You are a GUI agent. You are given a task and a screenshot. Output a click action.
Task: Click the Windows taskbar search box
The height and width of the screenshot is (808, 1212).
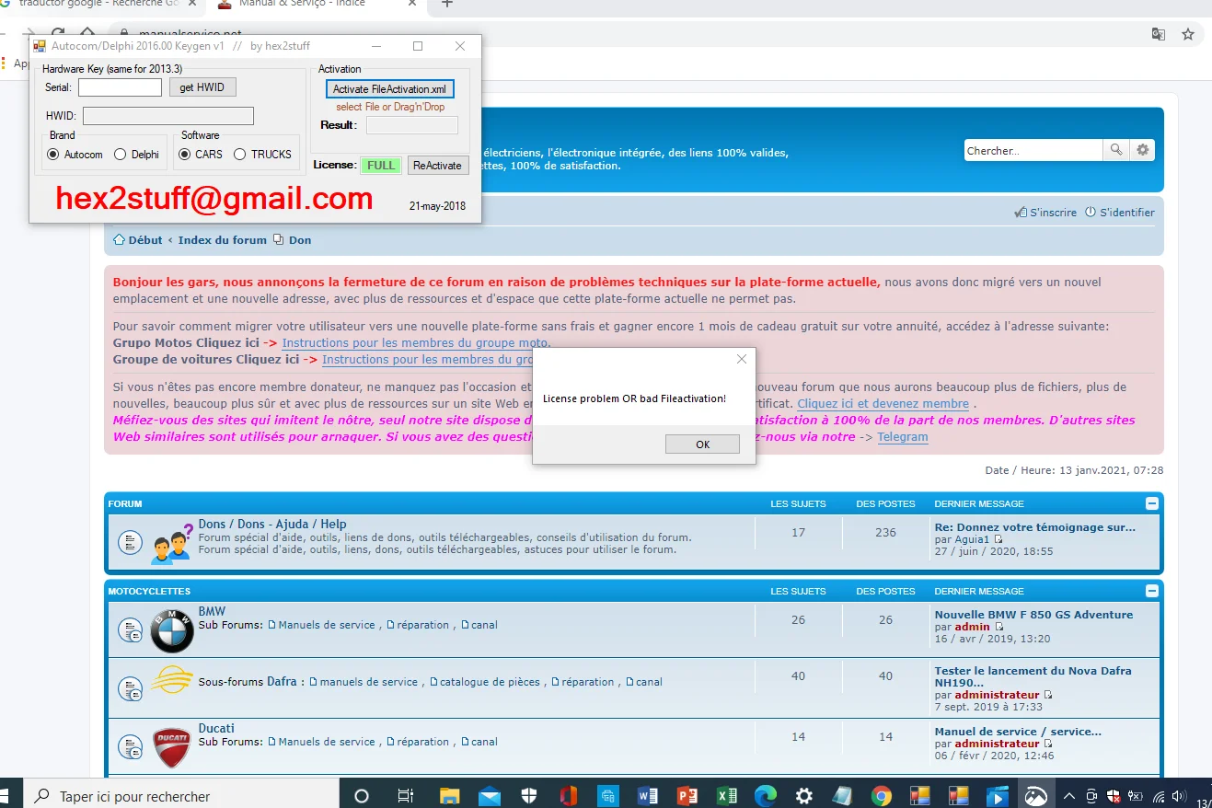pyautogui.click(x=179, y=796)
